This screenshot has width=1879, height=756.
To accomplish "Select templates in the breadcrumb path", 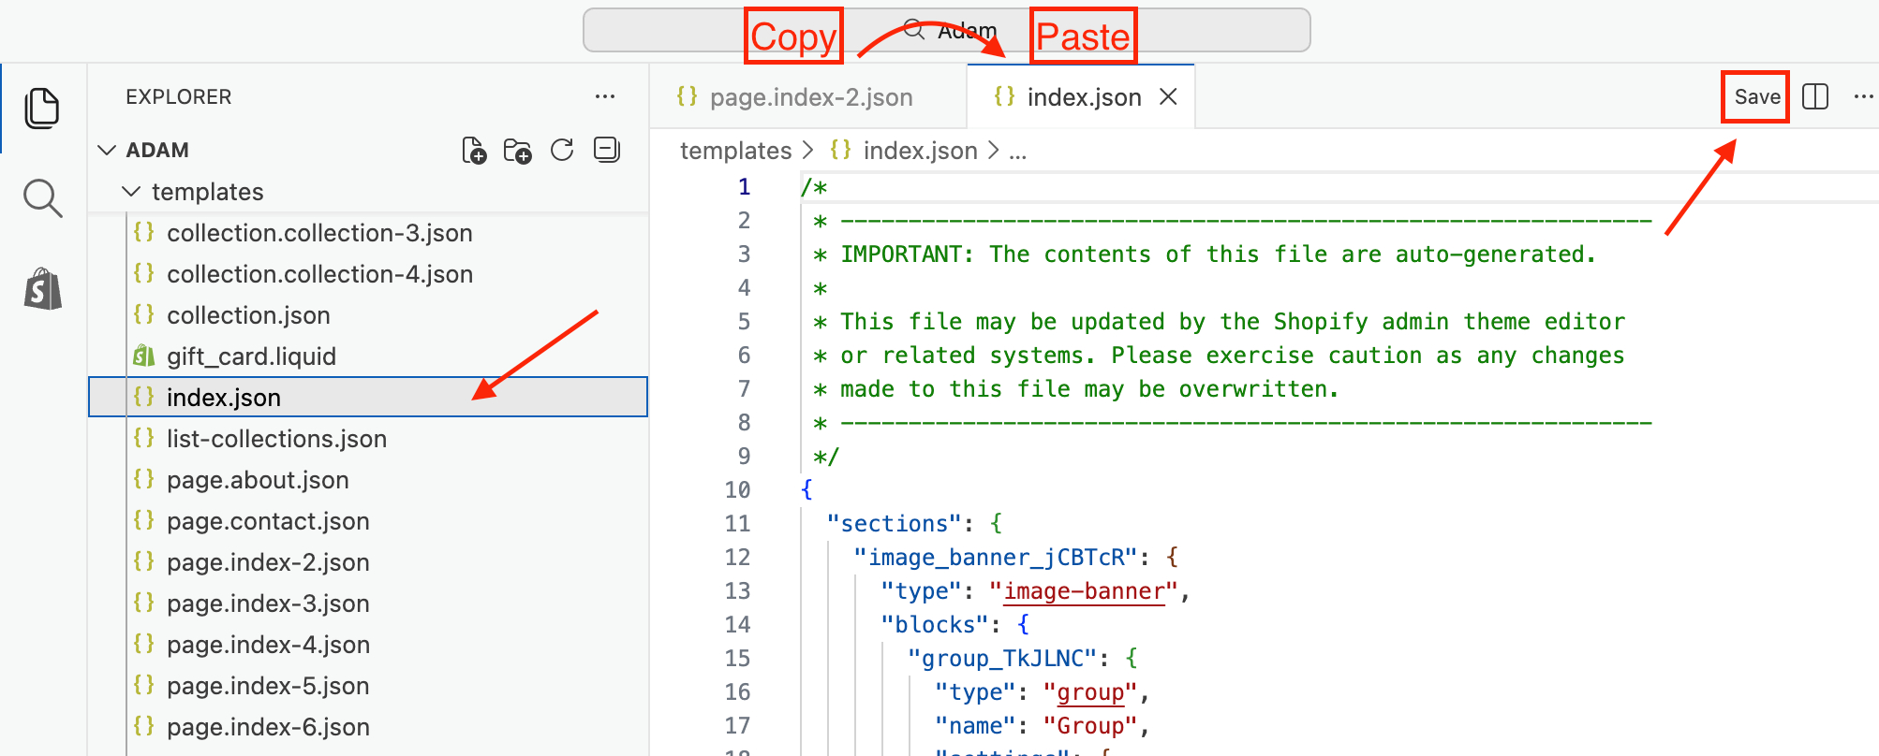I will coord(736,151).
